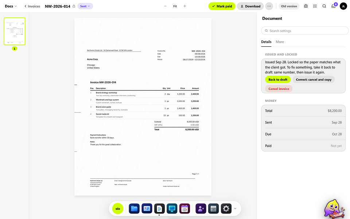Click the Total $8,200.00 row
The height and width of the screenshot is (219, 350).
tap(303, 111)
